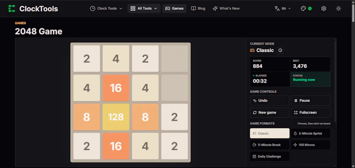355x168 pixels.
Task: Select the 5-Minute Break format
Action: click(x=270, y=145)
